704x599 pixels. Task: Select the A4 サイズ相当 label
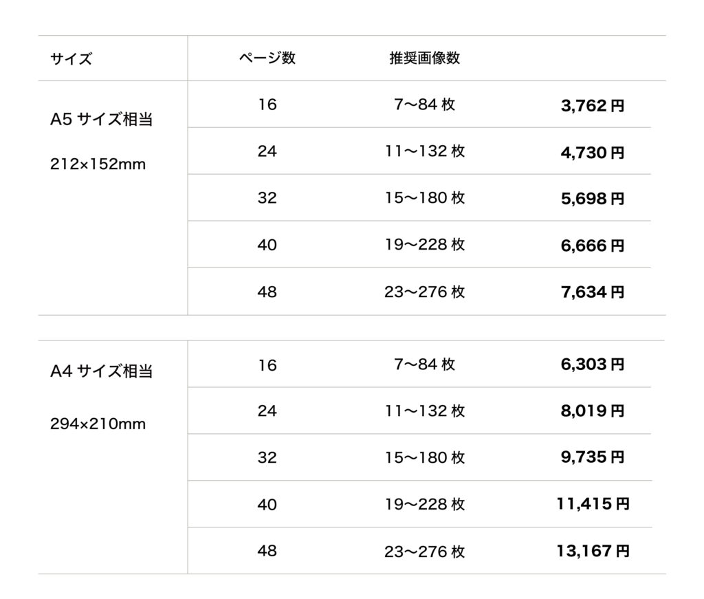(102, 372)
